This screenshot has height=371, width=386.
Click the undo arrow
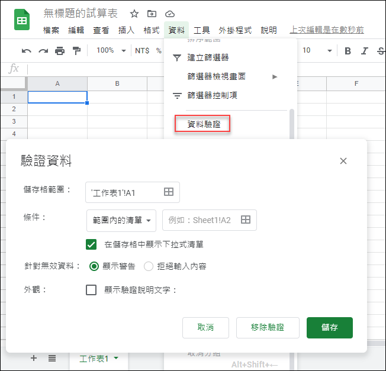26,51
